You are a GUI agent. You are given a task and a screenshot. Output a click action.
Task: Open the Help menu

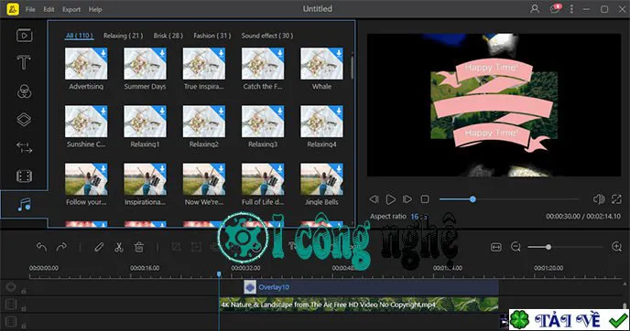click(x=95, y=9)
